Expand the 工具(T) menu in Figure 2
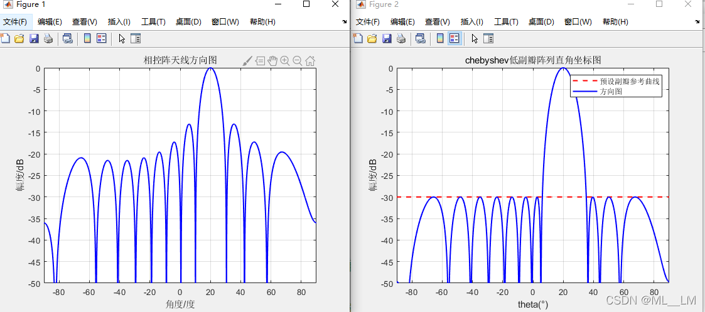Screen dimensions: 705x312 click(x=506, y=22)
